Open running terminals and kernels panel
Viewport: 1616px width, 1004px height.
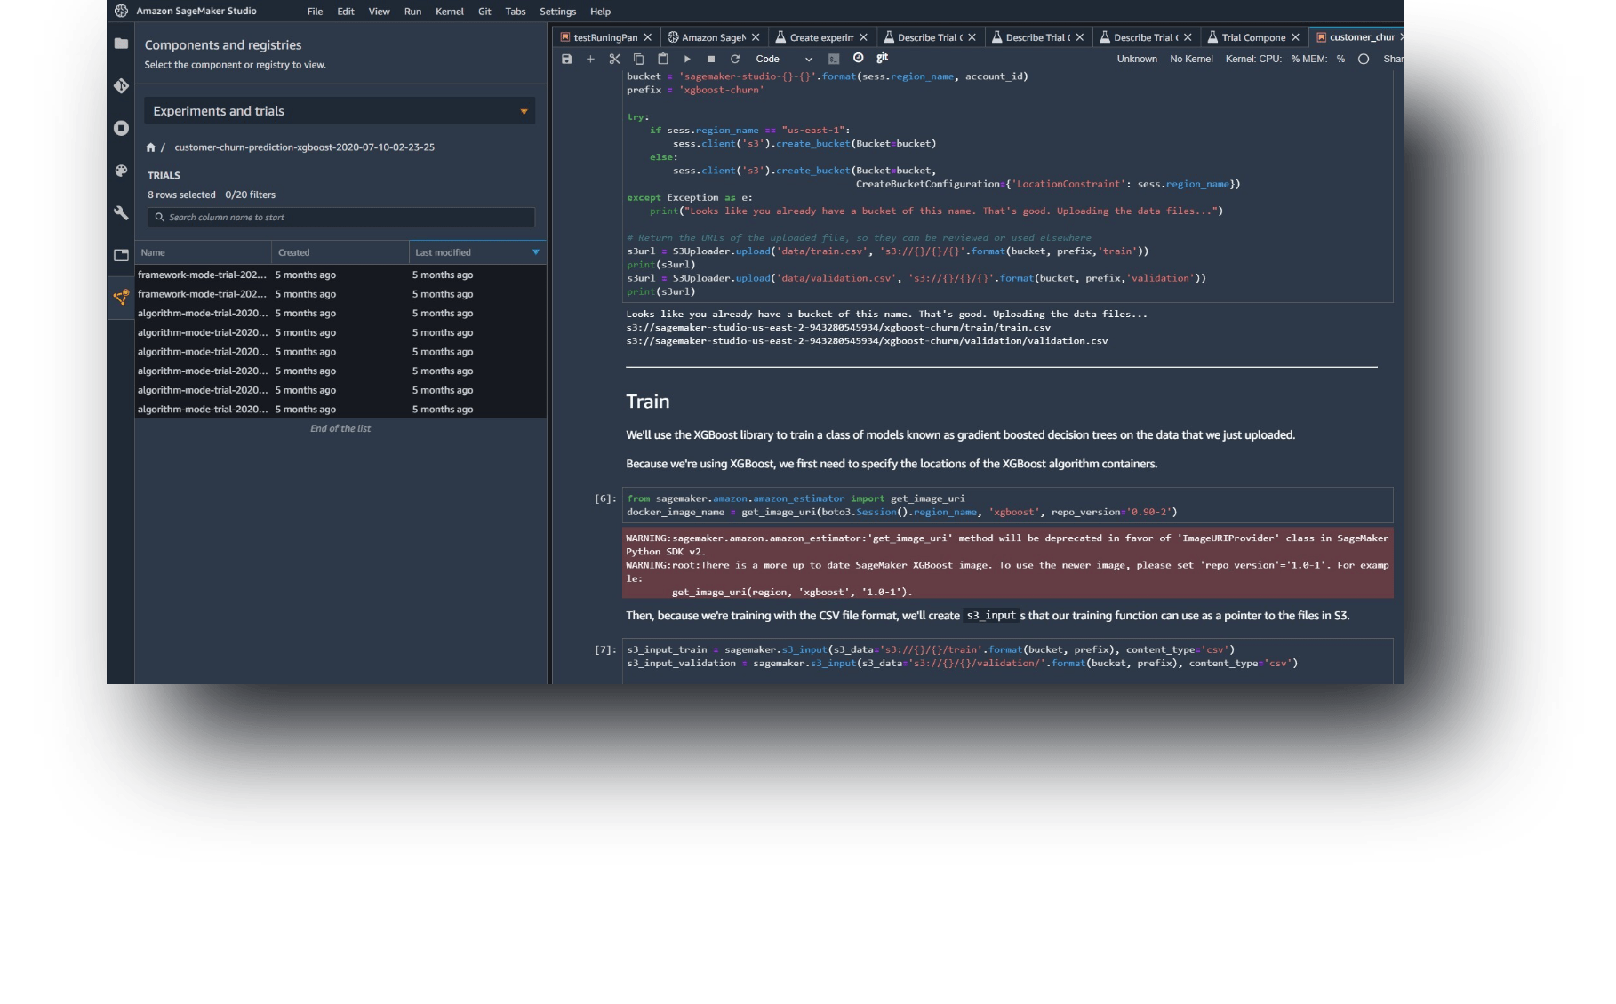click(x=121, y=128)
